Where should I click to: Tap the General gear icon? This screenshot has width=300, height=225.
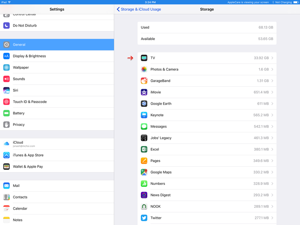coord(6,45)
